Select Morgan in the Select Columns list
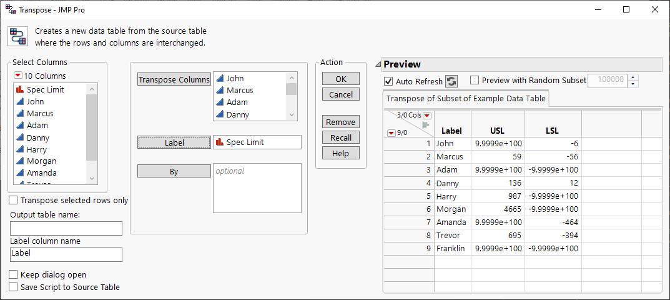This screenshot has height=300, width=670. click(40, 161)
